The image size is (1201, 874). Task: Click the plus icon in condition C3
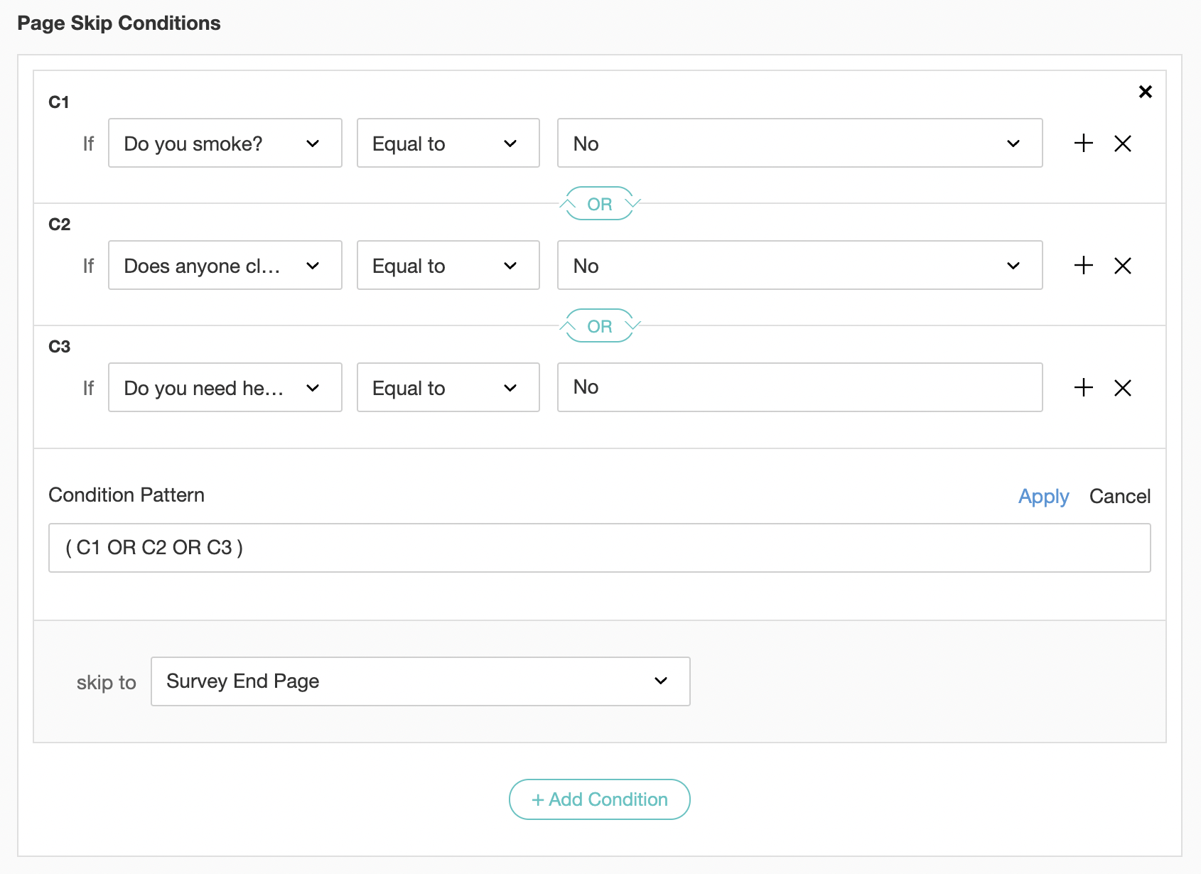click(x=1083, y=387)
